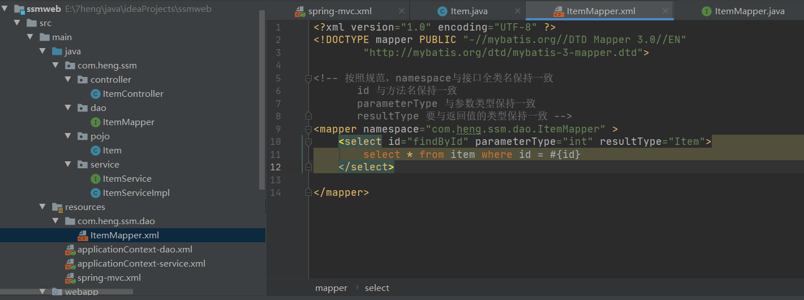This screenshot has width=804, height=300.
Task: Click the com.heng.ssm.dao resource folder icon
Action: click(70, 221)
